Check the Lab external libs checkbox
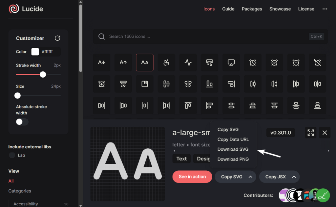336x207 pixels. pos(12,155)
